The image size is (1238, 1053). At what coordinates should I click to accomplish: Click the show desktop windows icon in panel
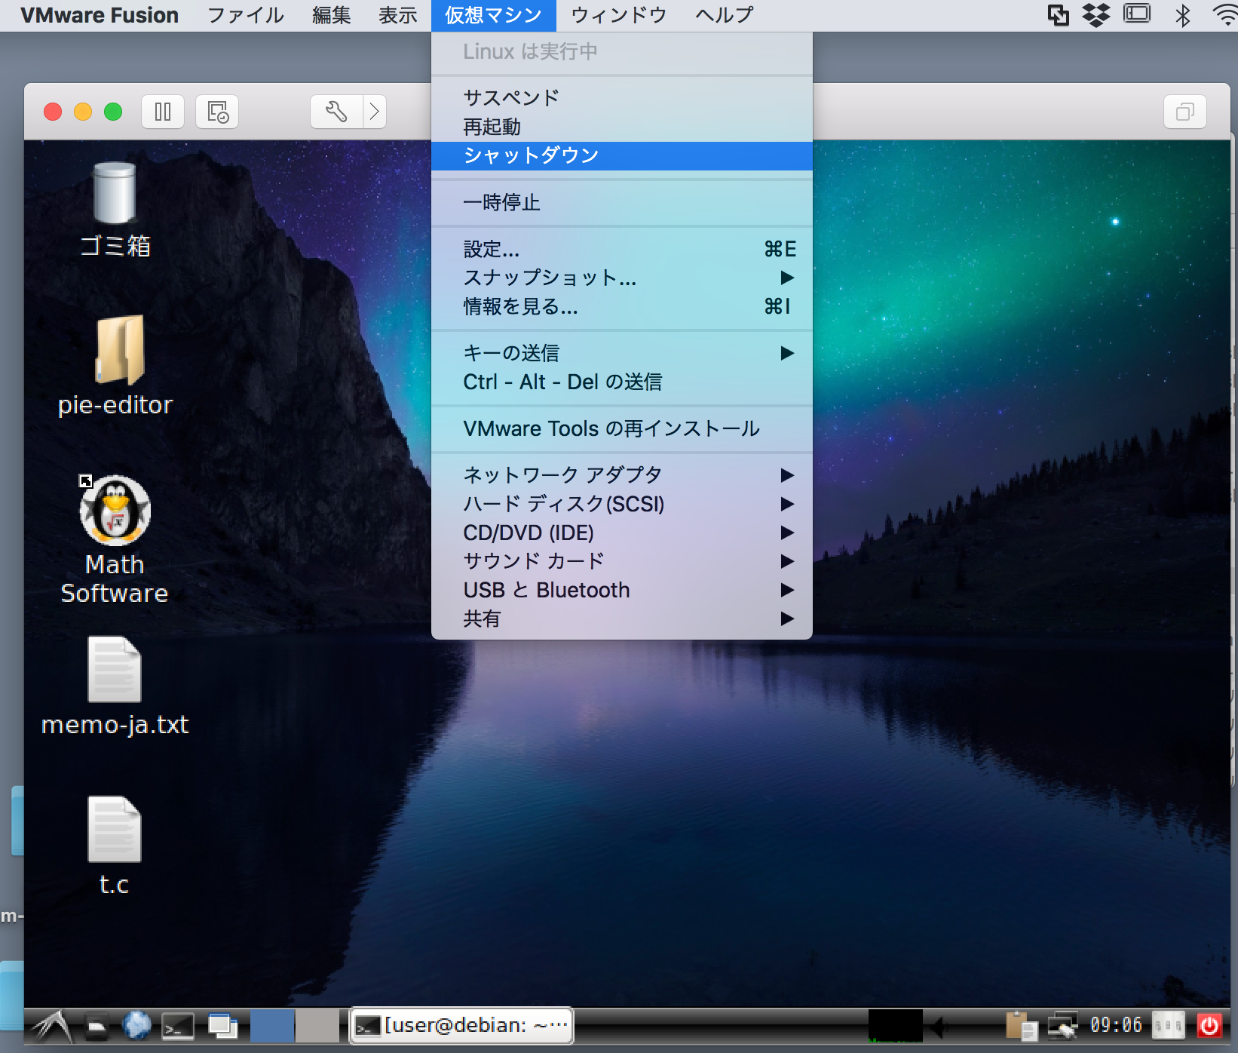(222, 1026)
